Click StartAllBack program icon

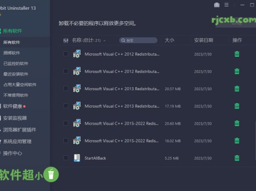(77, 158)
